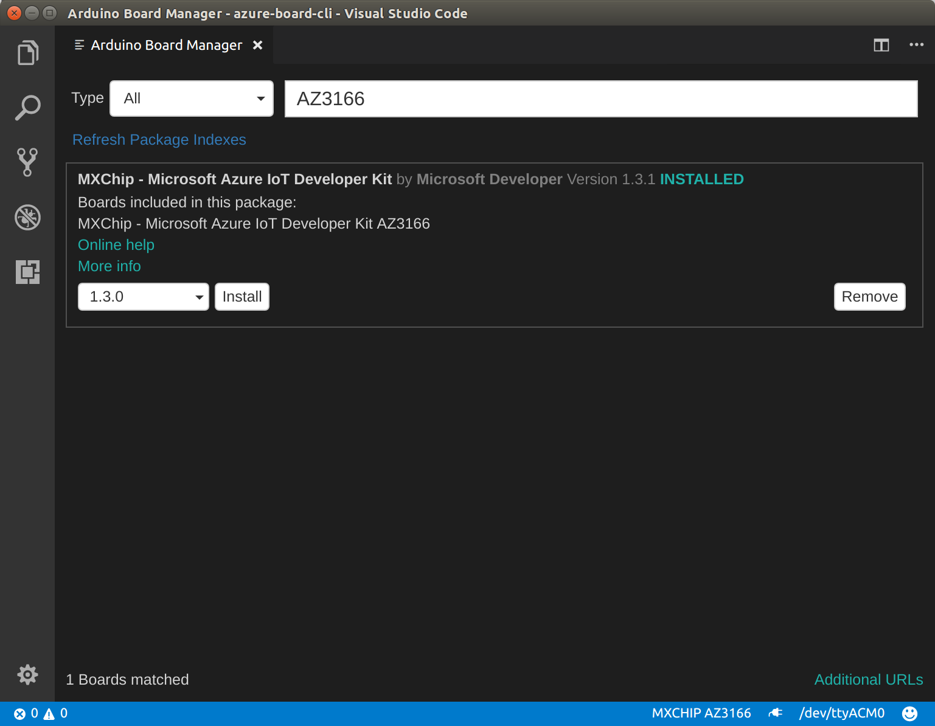Click the feedback smiley icon in status bar
Screen dimensions: 935x726
909,713
